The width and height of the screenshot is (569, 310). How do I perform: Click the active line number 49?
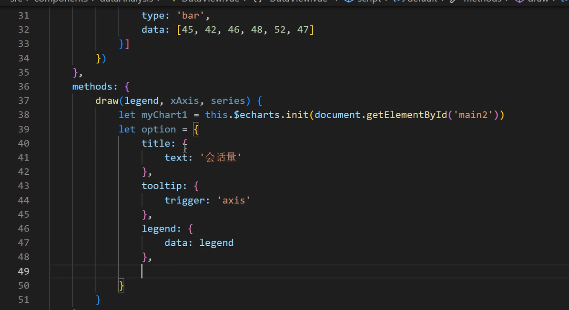(x=23, y=271)
